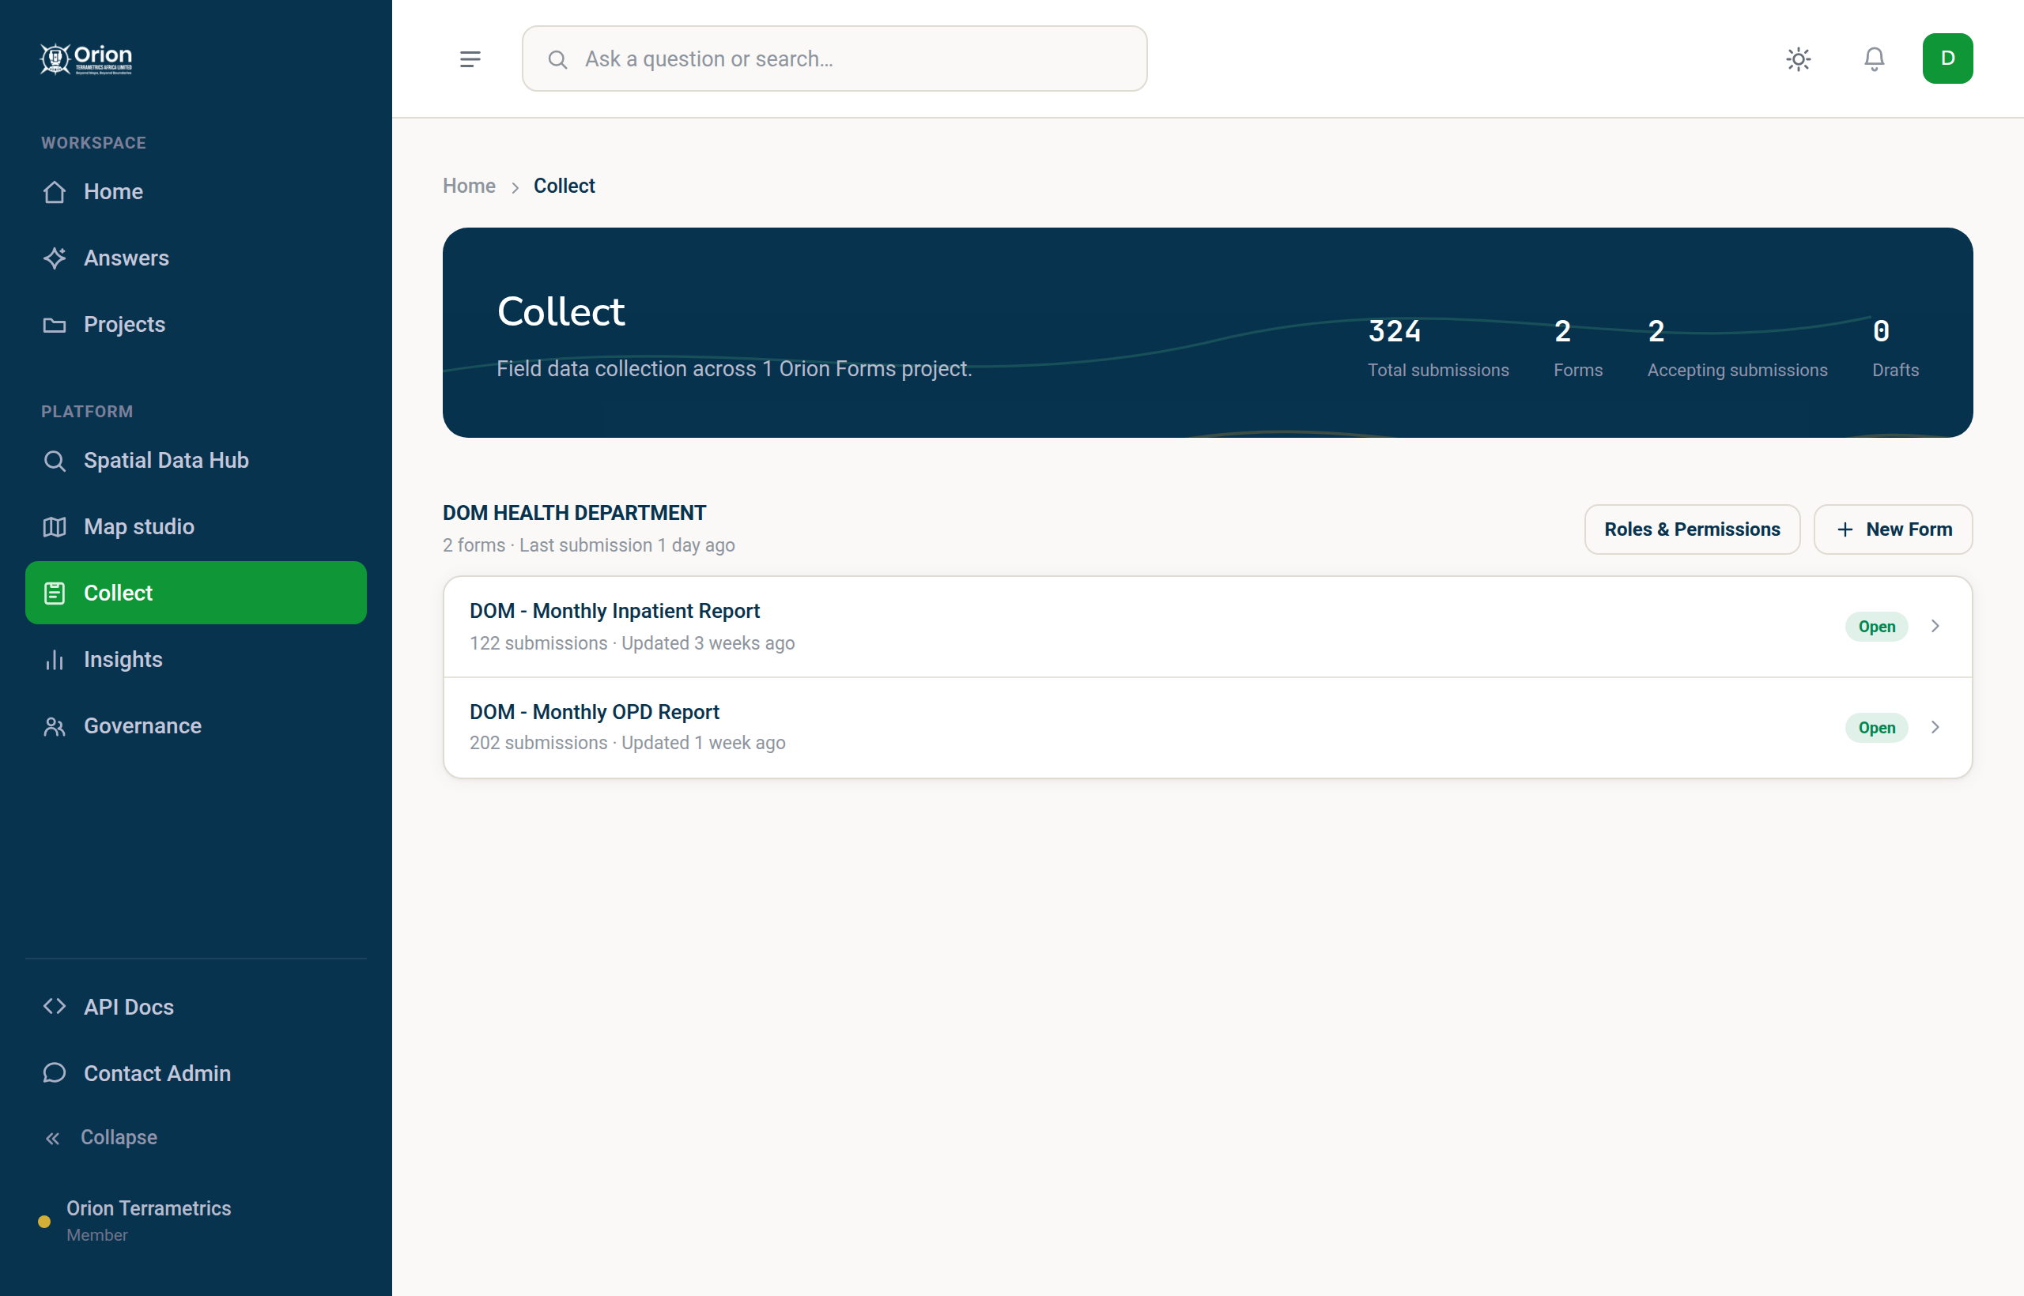Click 'Field data collection across 1 Orion Forms project' text
Screen dimensions: 2024x1296
(734, 368)
